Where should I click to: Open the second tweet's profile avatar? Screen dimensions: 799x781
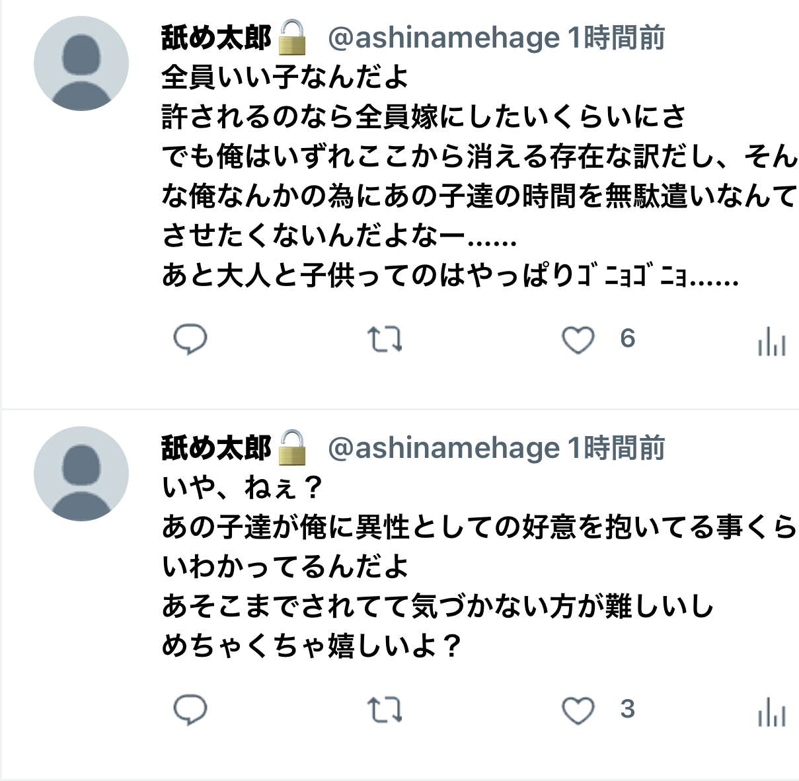81,474
